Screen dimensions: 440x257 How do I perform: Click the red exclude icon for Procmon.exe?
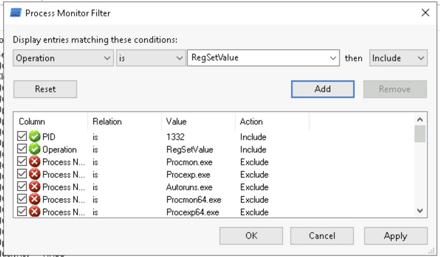34,162
